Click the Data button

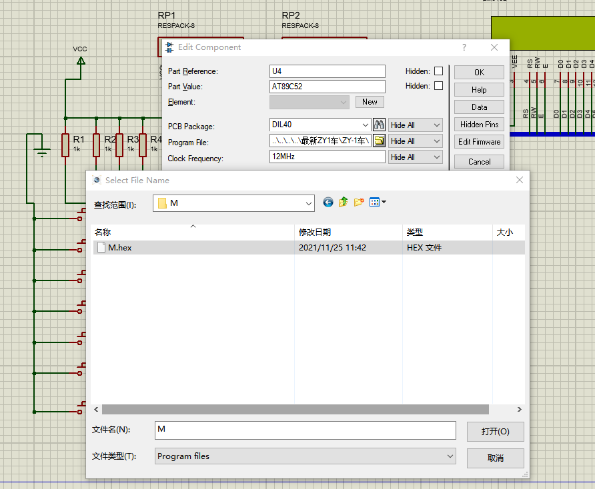click(x=479, y=107)
